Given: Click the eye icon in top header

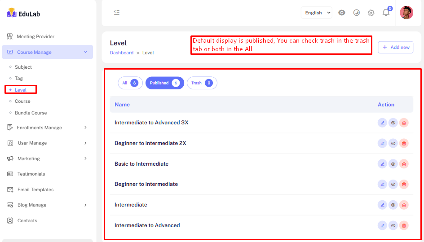Looking at the screenshot, I should pos(342,13).
